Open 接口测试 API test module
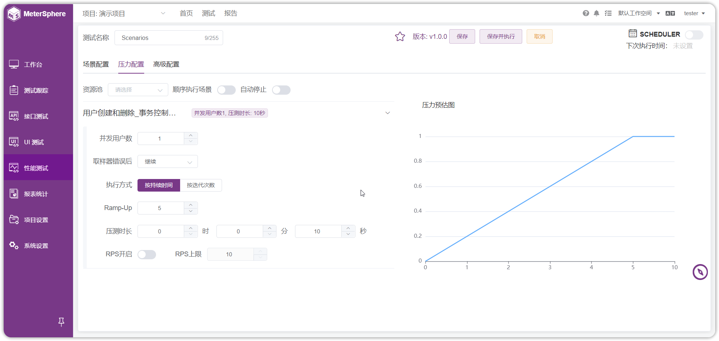The image size is (719, 341). [39, 116]
